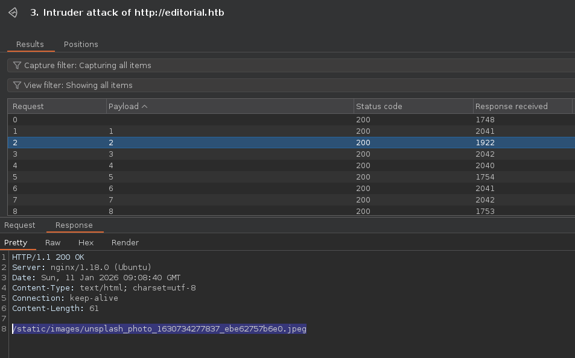The width and height of the screenshot is (575, 358).
Task: Open the Capture filter settings bar
Action: [290, 65]
